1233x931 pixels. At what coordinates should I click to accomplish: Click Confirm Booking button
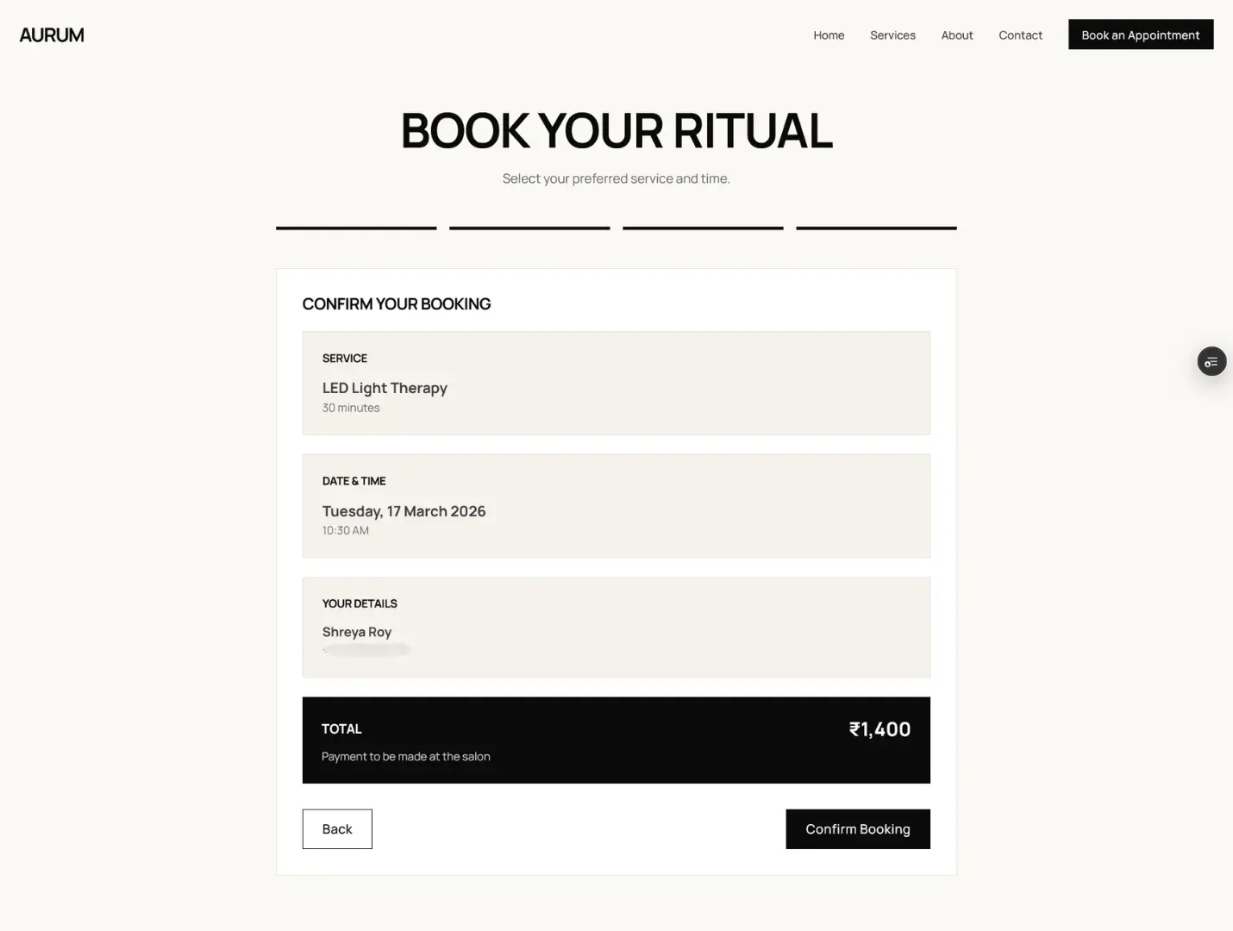[x=858, y=828]
